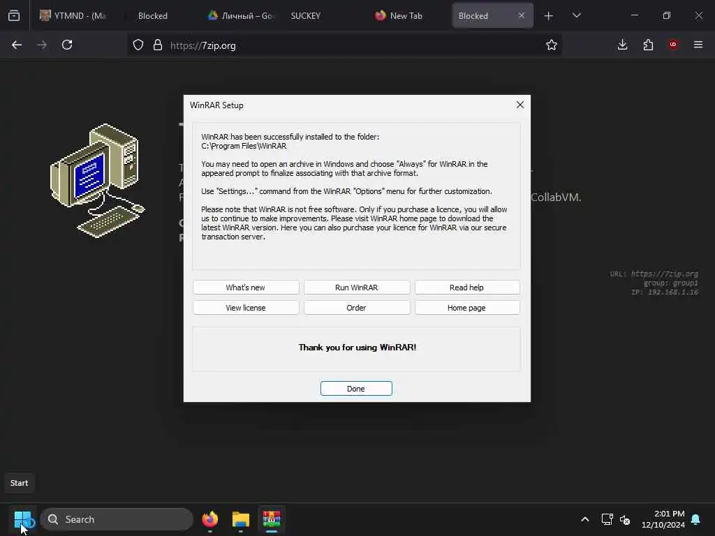Image resolution: width=715 pixels, height=536 pixels.
Task: Open the tracking protection shield icon
Action: tap(138, 45)
